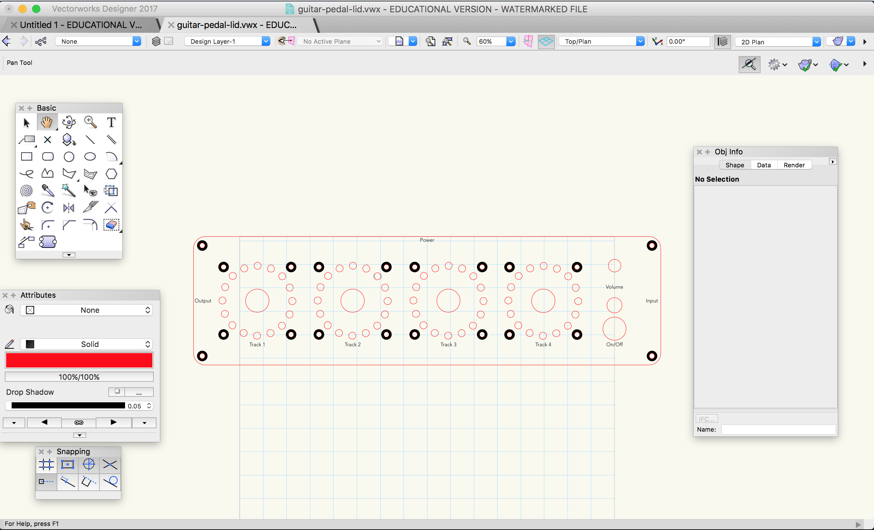The width and height of the screenshot is (874, 530).
Task: Select the Chamfer tool
Action: (x=69, y=225)
